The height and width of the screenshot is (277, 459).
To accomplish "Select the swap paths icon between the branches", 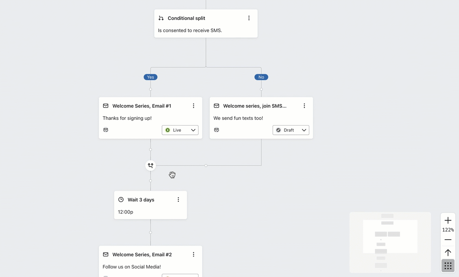I will coord(150,165).
